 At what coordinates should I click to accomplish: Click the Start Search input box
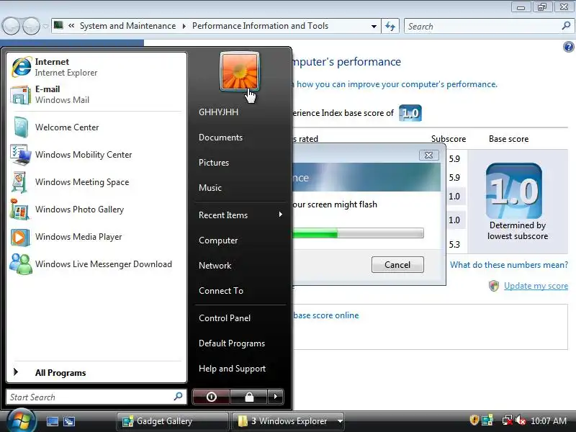[96, 397]
